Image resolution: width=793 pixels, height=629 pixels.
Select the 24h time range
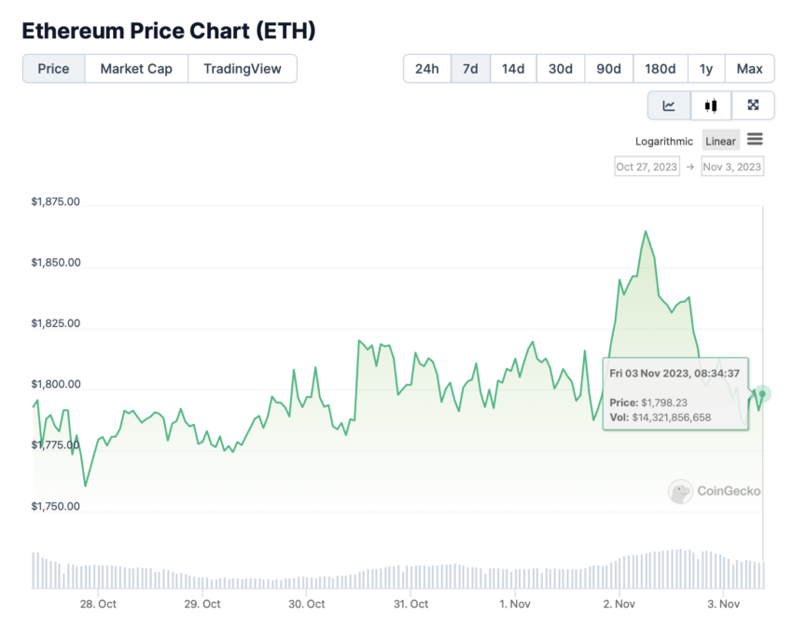tap(427, 69)
